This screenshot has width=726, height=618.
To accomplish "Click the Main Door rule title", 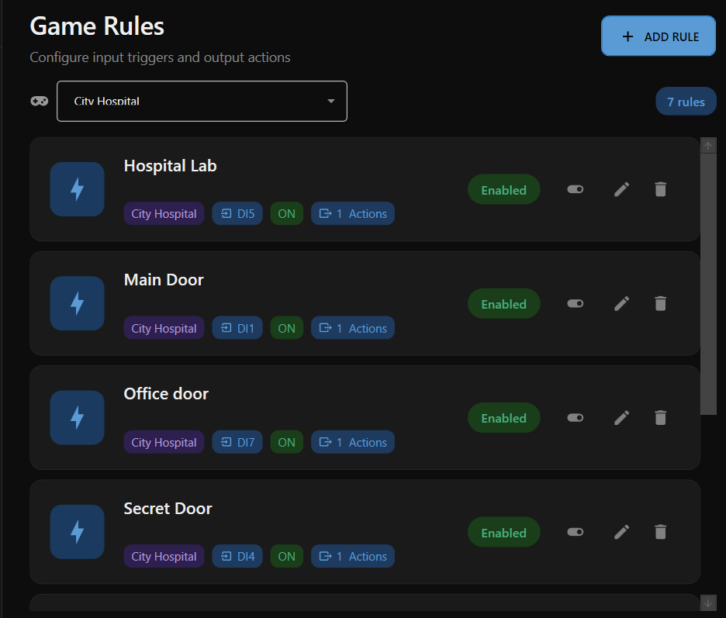I will (x=164, y=280).
